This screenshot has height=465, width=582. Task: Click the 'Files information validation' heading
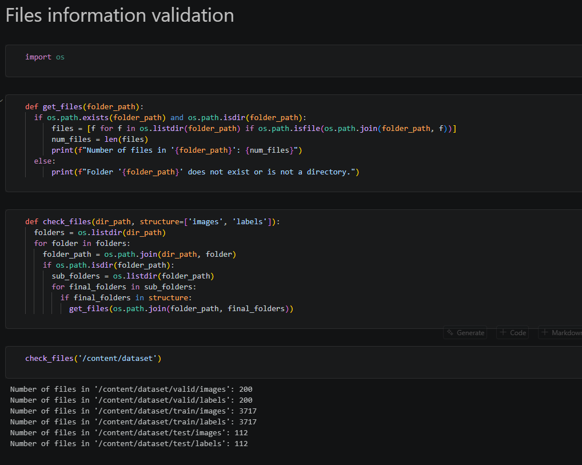(x=120, y=15)
